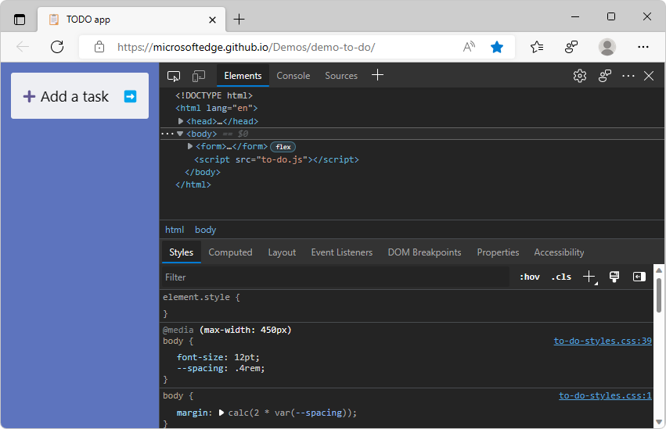Expand the head element node
The width and height of the screenshot is (666, 429).
pyautogui.click(x=181, y=121)
